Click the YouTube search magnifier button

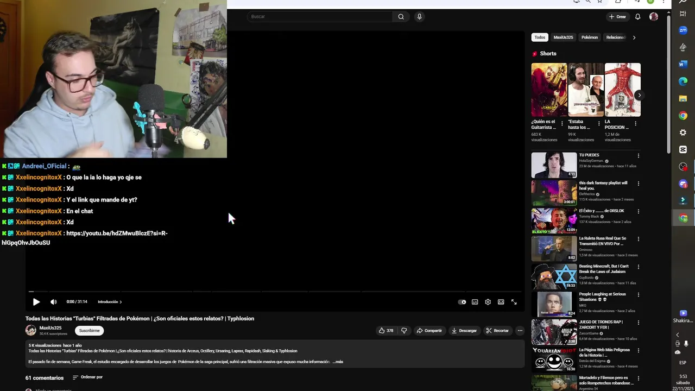pyautogui.click(x=401, y=16)
